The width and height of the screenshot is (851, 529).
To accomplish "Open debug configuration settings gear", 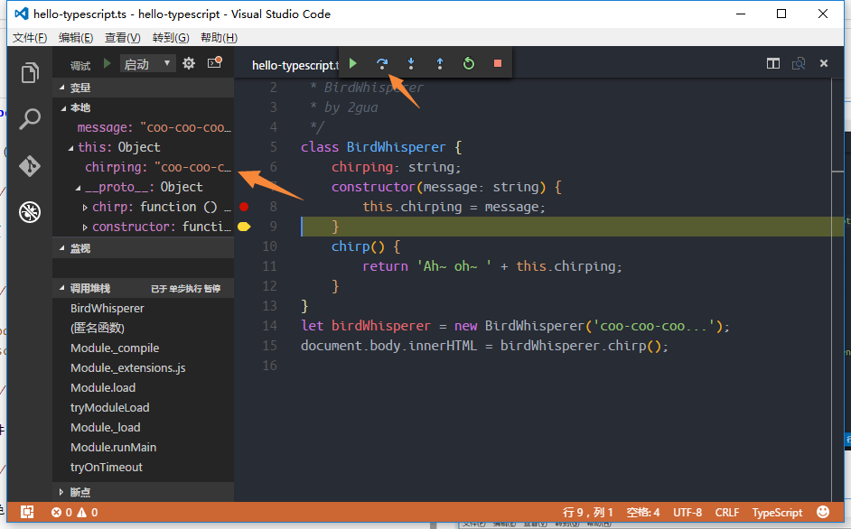I will point(190,63).
